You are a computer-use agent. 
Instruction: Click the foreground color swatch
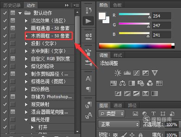[x=102, y=16]
